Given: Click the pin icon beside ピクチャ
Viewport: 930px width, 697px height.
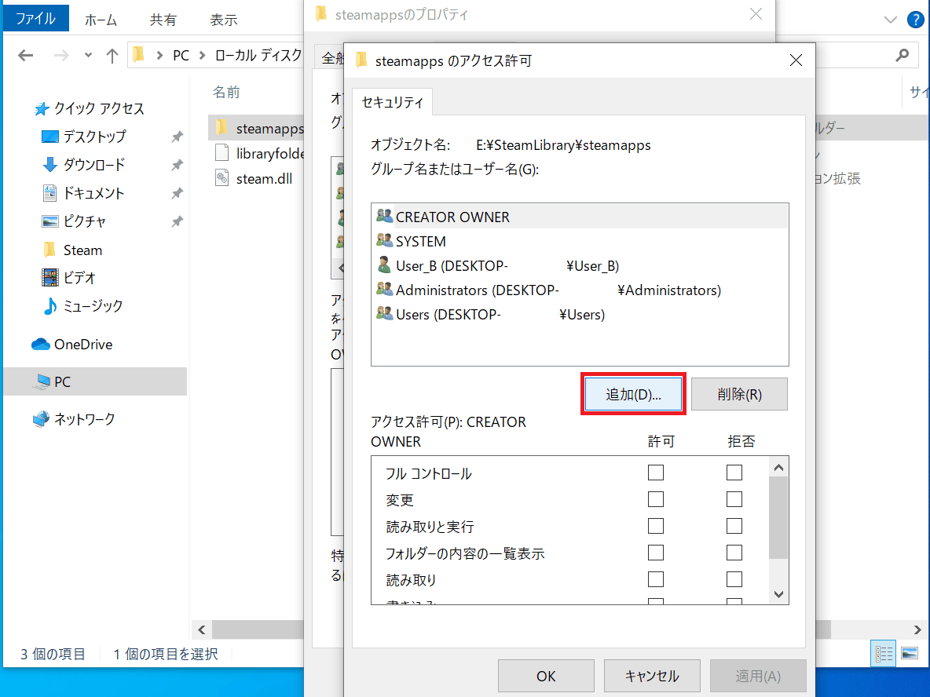Looking at the screenshot, I should (x=177, y=221).
